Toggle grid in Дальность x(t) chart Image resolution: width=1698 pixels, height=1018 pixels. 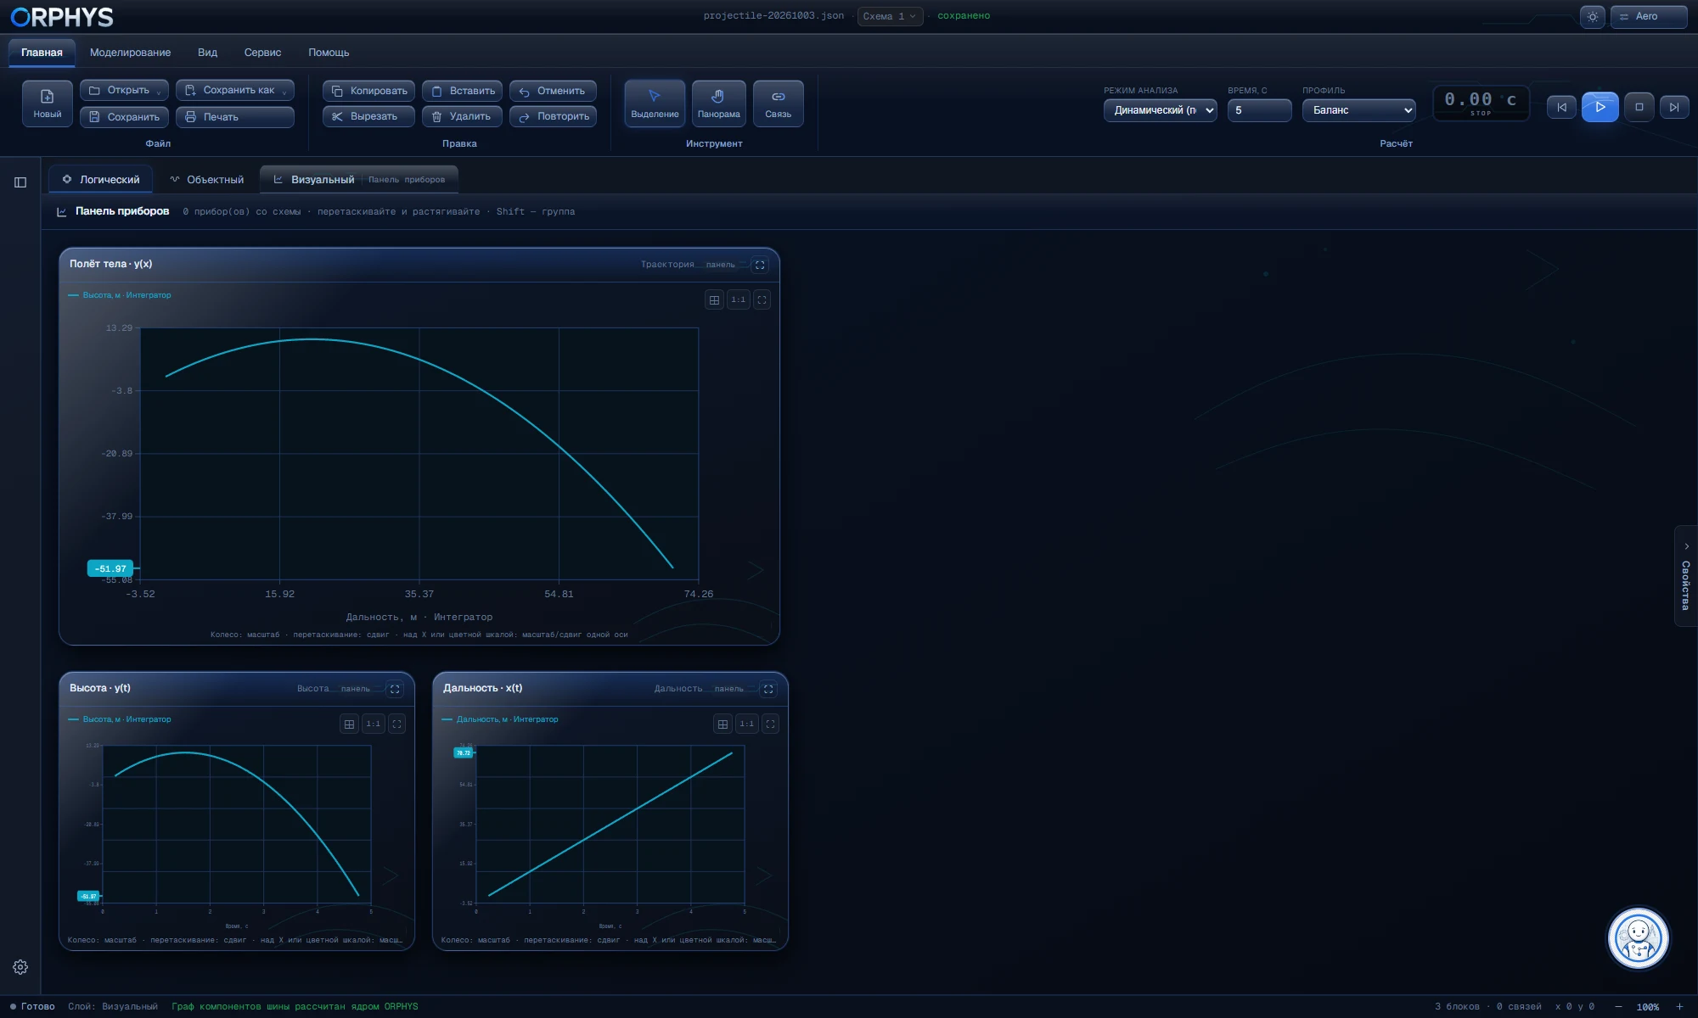click(x=722, y=724)
